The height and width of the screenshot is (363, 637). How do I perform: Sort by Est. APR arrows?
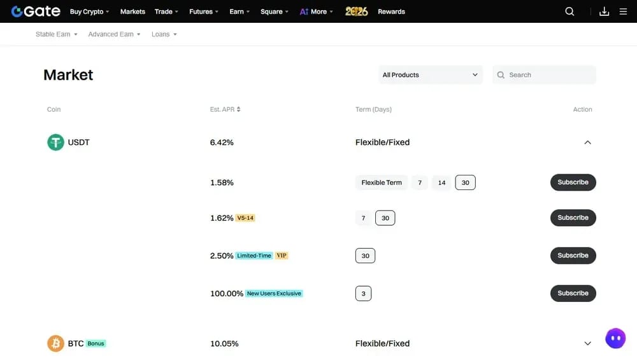click(x=238, y=109)
